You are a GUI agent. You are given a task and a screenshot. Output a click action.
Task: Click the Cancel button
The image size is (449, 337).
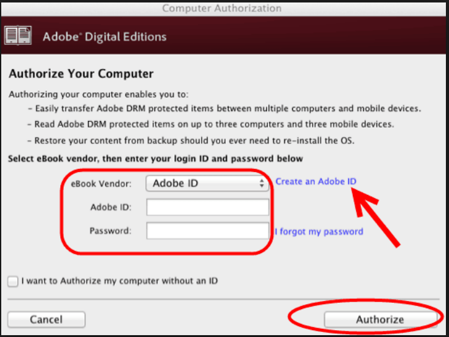47,319
